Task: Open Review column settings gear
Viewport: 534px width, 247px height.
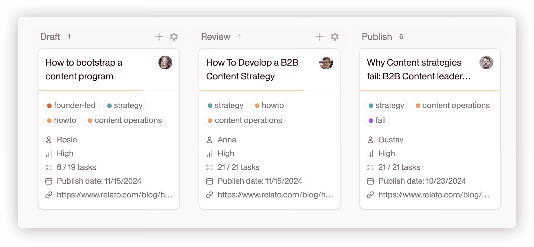Action: [x=335, y=37]
